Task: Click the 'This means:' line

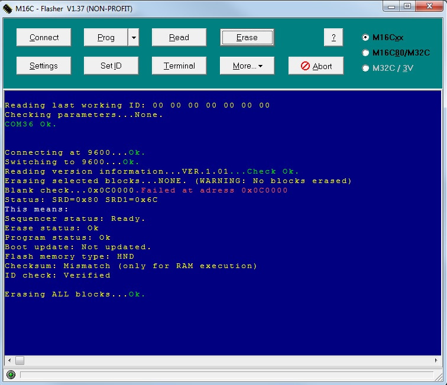Action: click(x=37, y=209)
